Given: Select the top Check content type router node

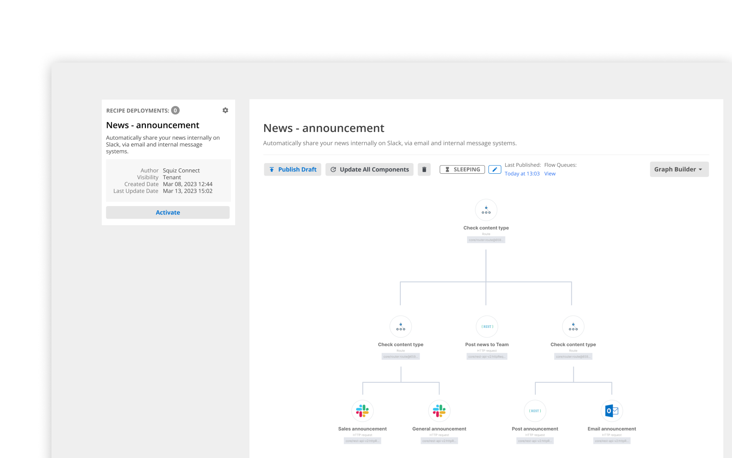Looking at the screenshot, I should (x=486, y=210).
